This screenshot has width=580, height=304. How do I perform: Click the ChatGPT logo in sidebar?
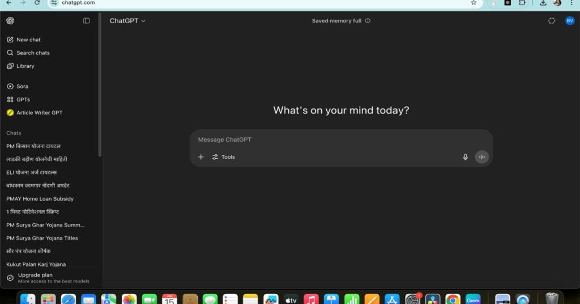(10, 21)
